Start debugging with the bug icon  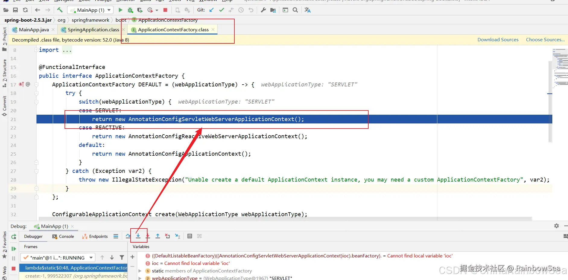130,10
